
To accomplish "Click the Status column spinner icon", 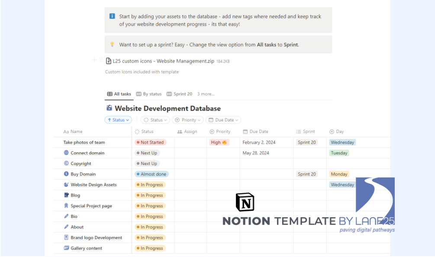I will 137,132.
